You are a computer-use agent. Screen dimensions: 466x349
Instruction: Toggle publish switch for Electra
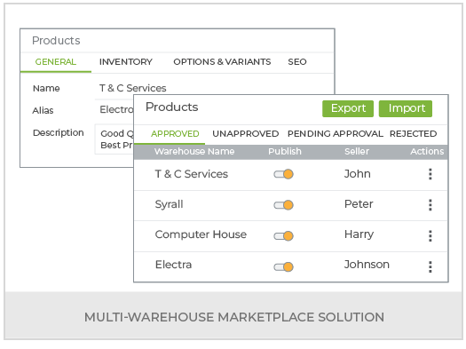[283, 267]
